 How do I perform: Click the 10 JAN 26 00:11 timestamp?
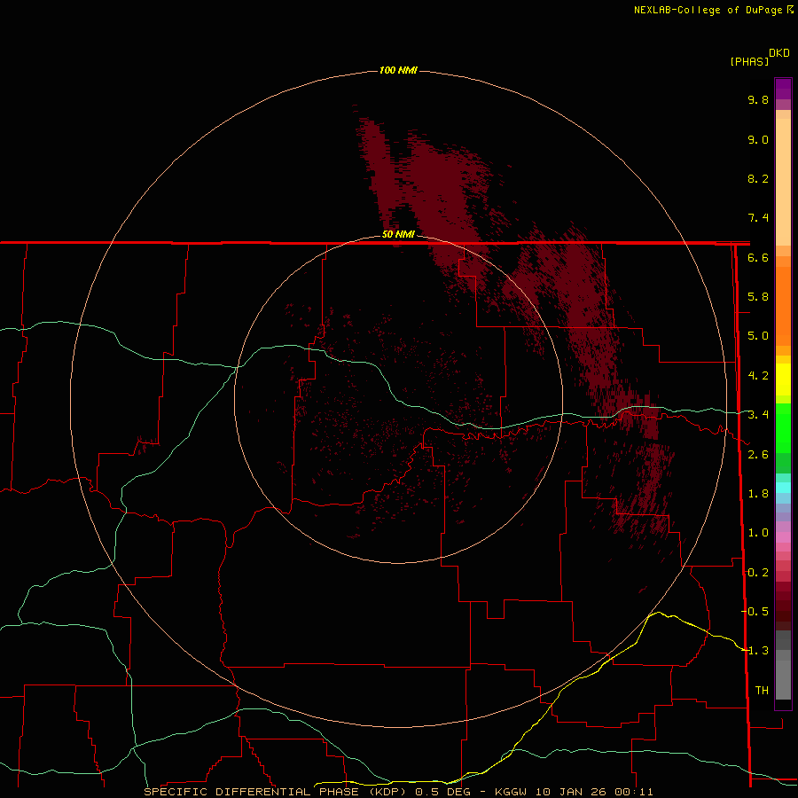[594, 792]
